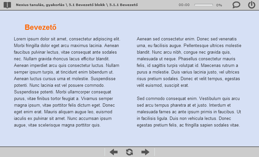Viewport: 259px width, 157px height.
Task: Click the course progress bar
Action: (x=204, y=5)
